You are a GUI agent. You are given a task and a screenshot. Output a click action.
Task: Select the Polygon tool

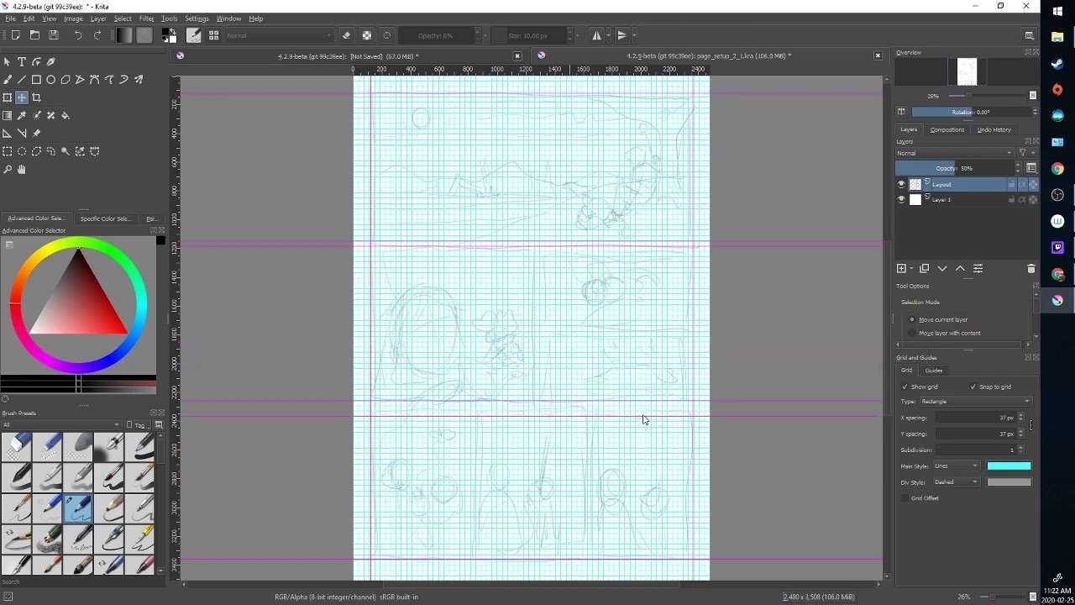pos(66,80)
